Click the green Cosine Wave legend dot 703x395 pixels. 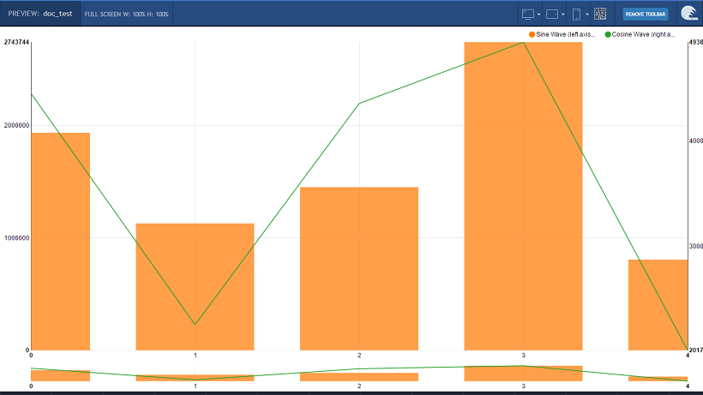point(609,34)
